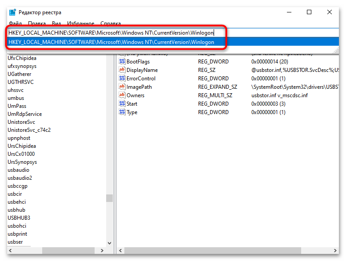Click the tree pane horizontal scrollbar thumb
The height and width of the screenshot is (261, 346).
(x=68, y=250)
